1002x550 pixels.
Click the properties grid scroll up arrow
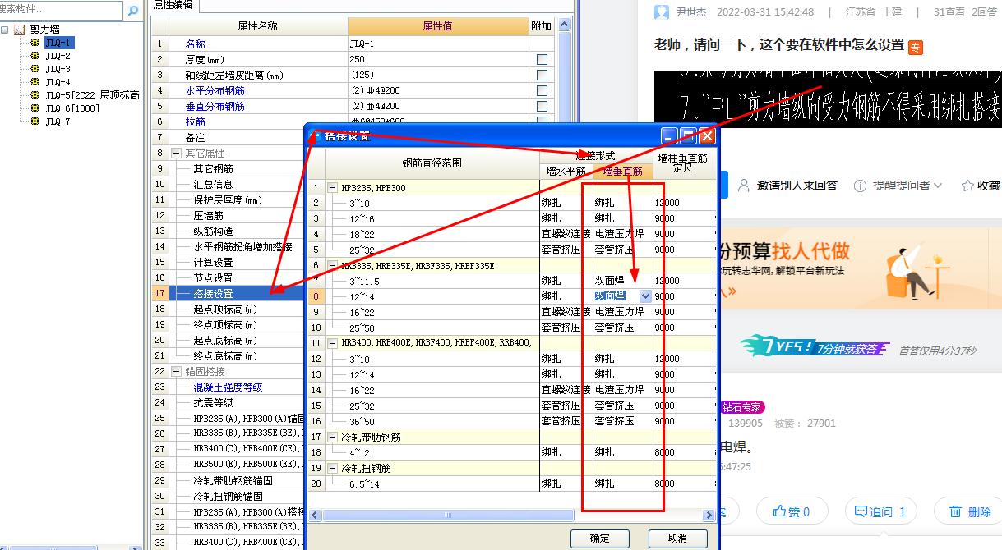[564, 25]
